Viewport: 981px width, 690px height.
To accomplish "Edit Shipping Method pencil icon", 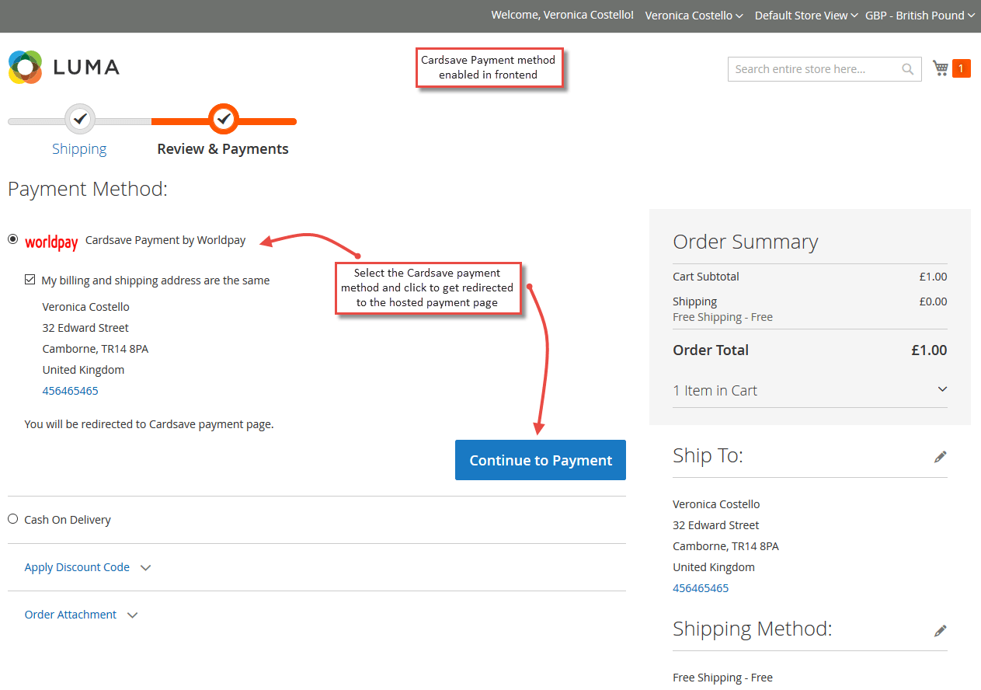I will pos(941,630).
